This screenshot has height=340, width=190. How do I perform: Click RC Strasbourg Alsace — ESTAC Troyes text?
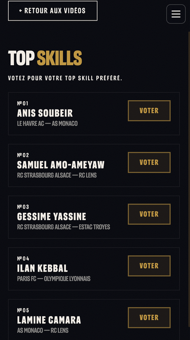(x=64, y=227)
